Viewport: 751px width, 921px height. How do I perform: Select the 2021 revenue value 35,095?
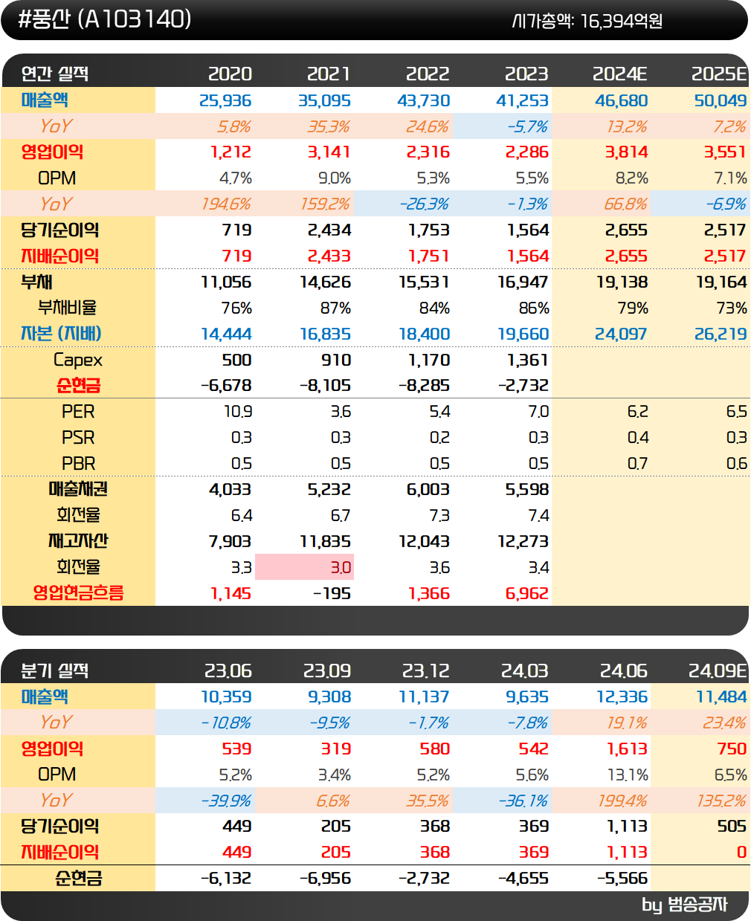pyautogui.click(x=324, y=100)
